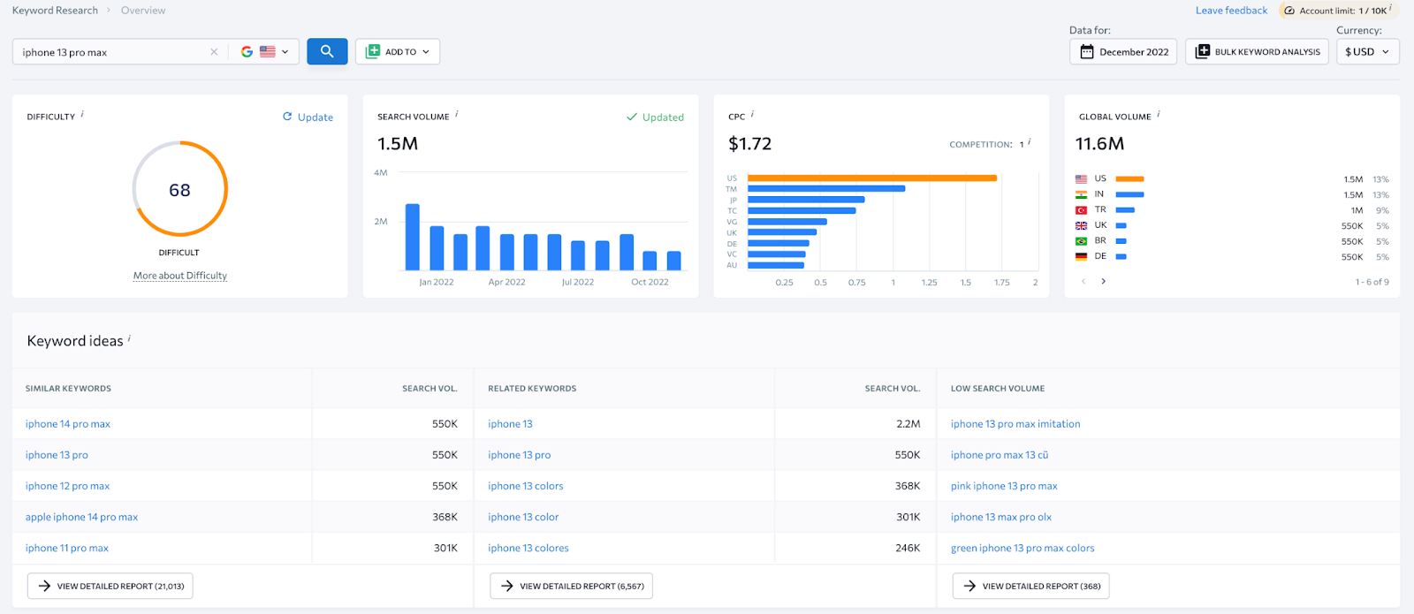This screenshot has height=614, width=1414.
Task: View detailed report (368) for low volume
Action: click(x=1031, y=586)
